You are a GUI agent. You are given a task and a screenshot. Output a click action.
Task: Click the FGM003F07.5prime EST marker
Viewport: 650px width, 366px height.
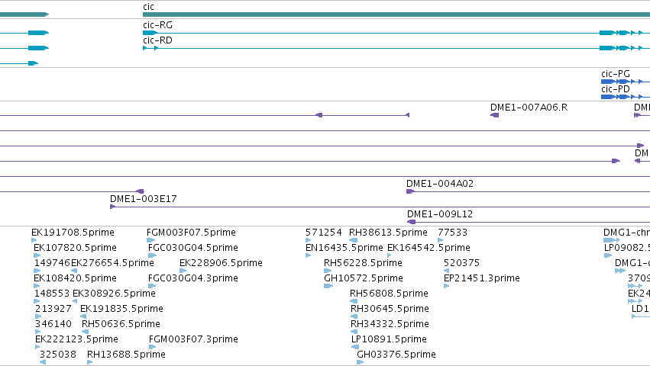151,240
